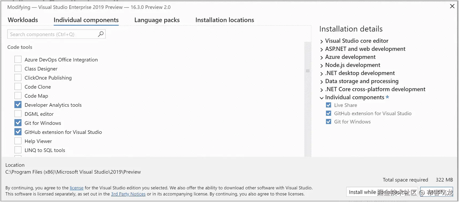459x202 pixels.
Task: Open the Language packs tab
Action: point(157,20)
